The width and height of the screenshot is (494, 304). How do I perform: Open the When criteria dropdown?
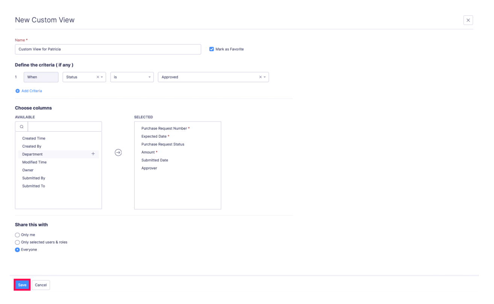(x=41, y=77)
